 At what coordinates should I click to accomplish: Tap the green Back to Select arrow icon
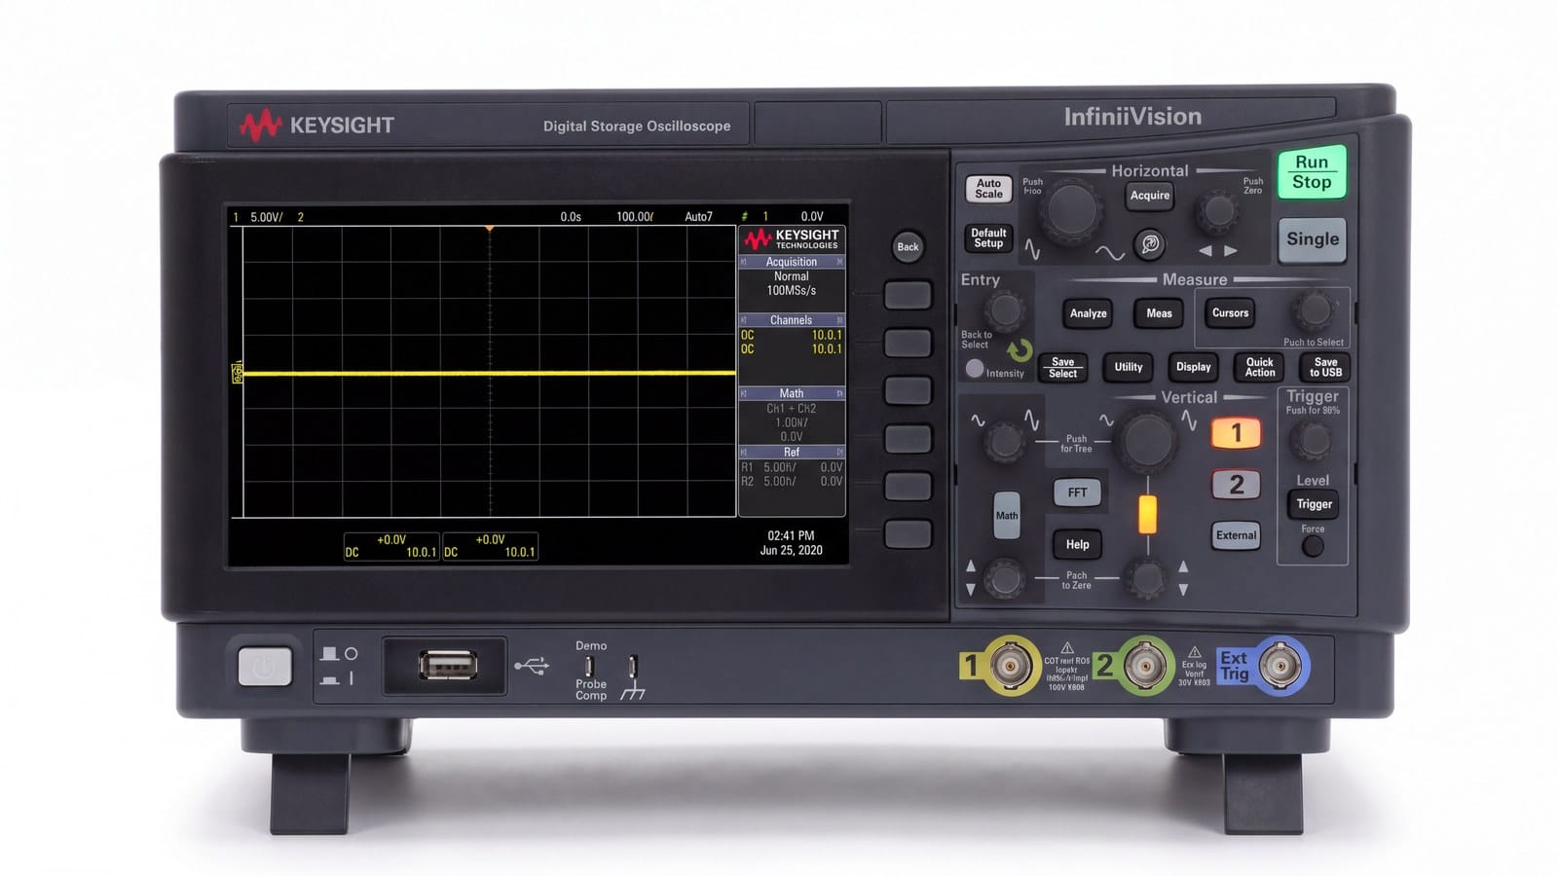[x=1020, y=350]
